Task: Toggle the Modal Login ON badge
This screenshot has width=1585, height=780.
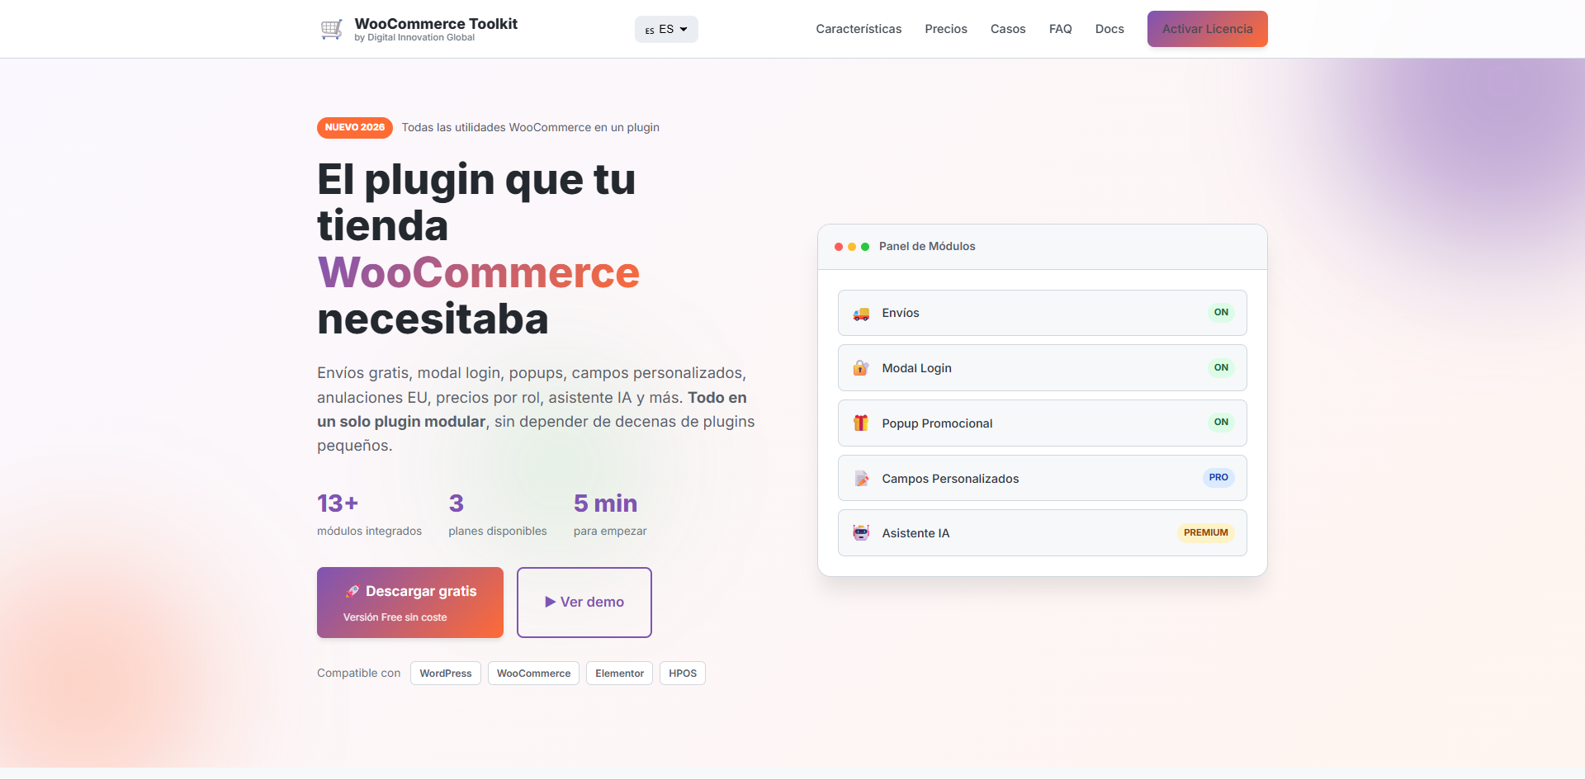Action: point(1221,368)
